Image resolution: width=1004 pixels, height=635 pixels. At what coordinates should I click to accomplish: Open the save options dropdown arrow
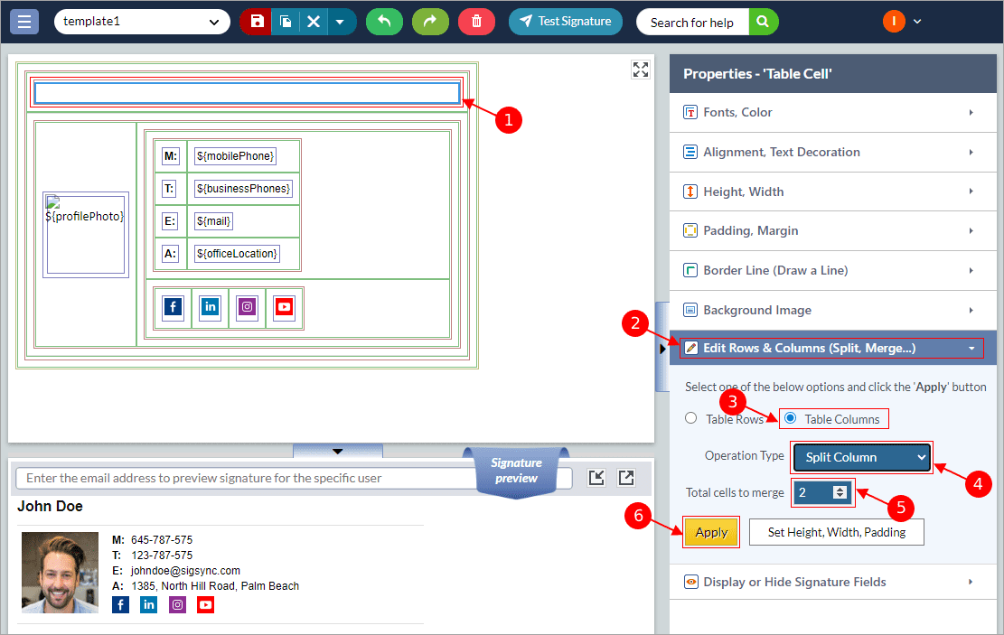pyautogui.click(x=340, y=21)
